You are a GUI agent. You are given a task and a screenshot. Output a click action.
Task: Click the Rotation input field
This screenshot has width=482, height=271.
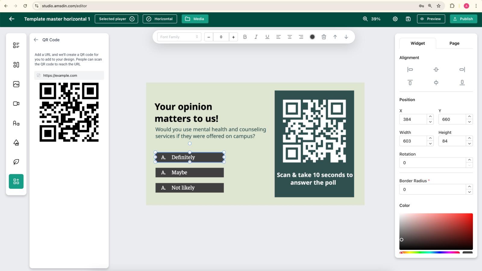pos(433,162)
